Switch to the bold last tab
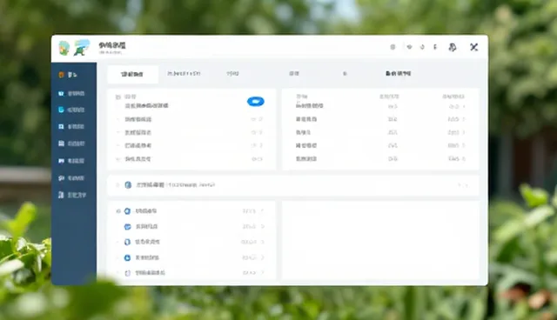The height and width of the screenshot is (320, 557). pyautogui.click(x=399, y=73)
